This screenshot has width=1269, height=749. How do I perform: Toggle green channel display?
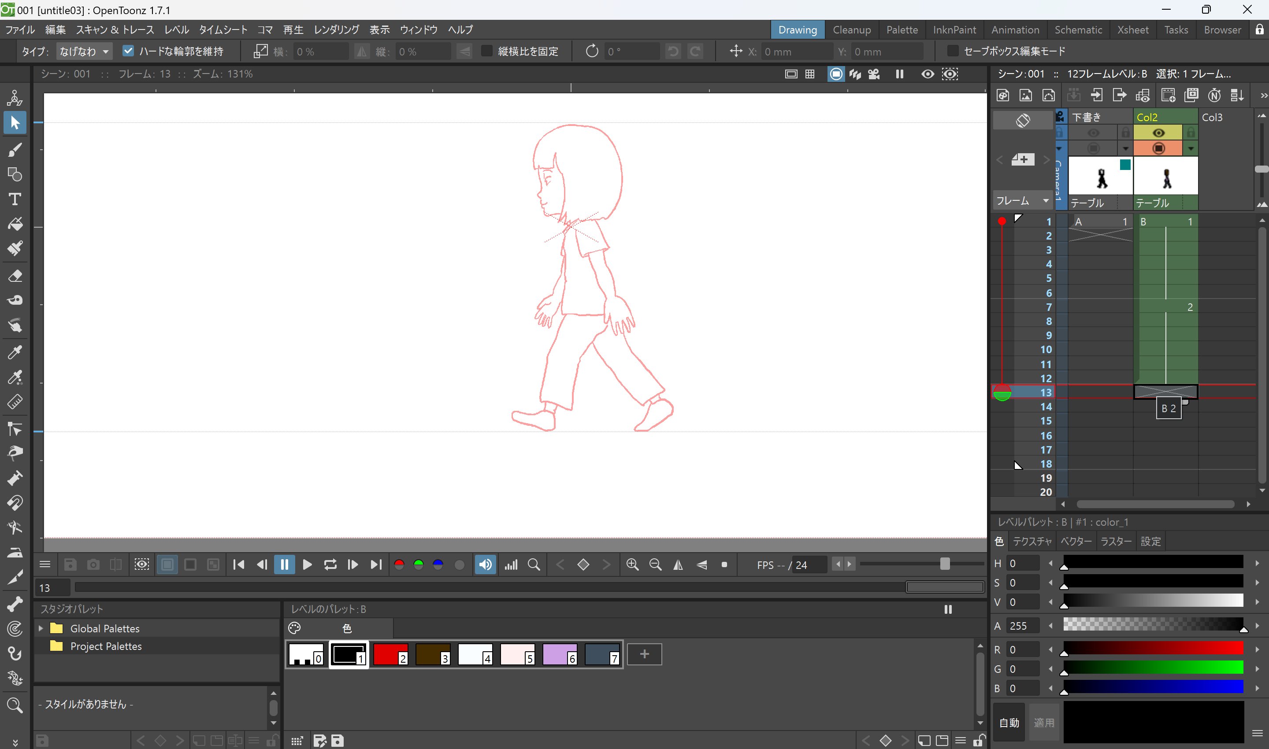click(x=418, y=564)
